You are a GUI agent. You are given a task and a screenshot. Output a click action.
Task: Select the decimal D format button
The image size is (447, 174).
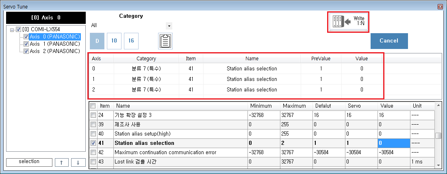click(97, 41)
